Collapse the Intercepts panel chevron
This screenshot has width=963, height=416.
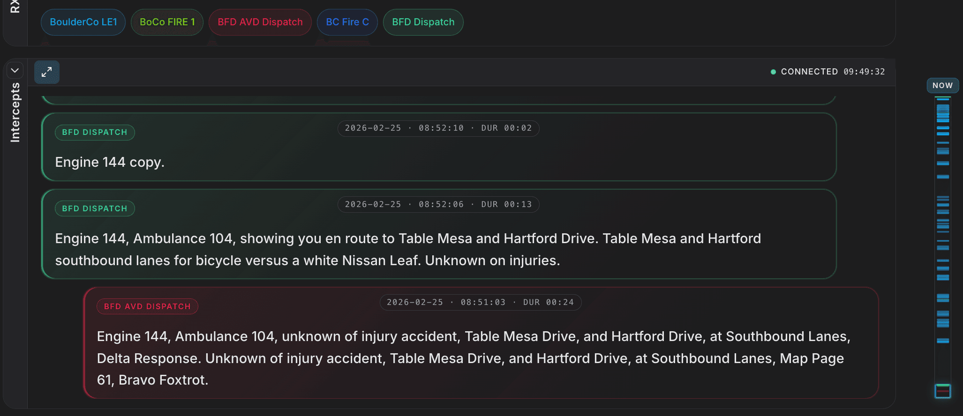click(15, 71)
